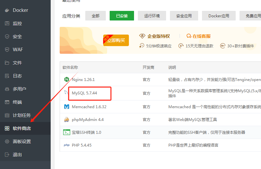Select the 免费应用 category tab
This screenshot has height=169, width=261.
250,16
